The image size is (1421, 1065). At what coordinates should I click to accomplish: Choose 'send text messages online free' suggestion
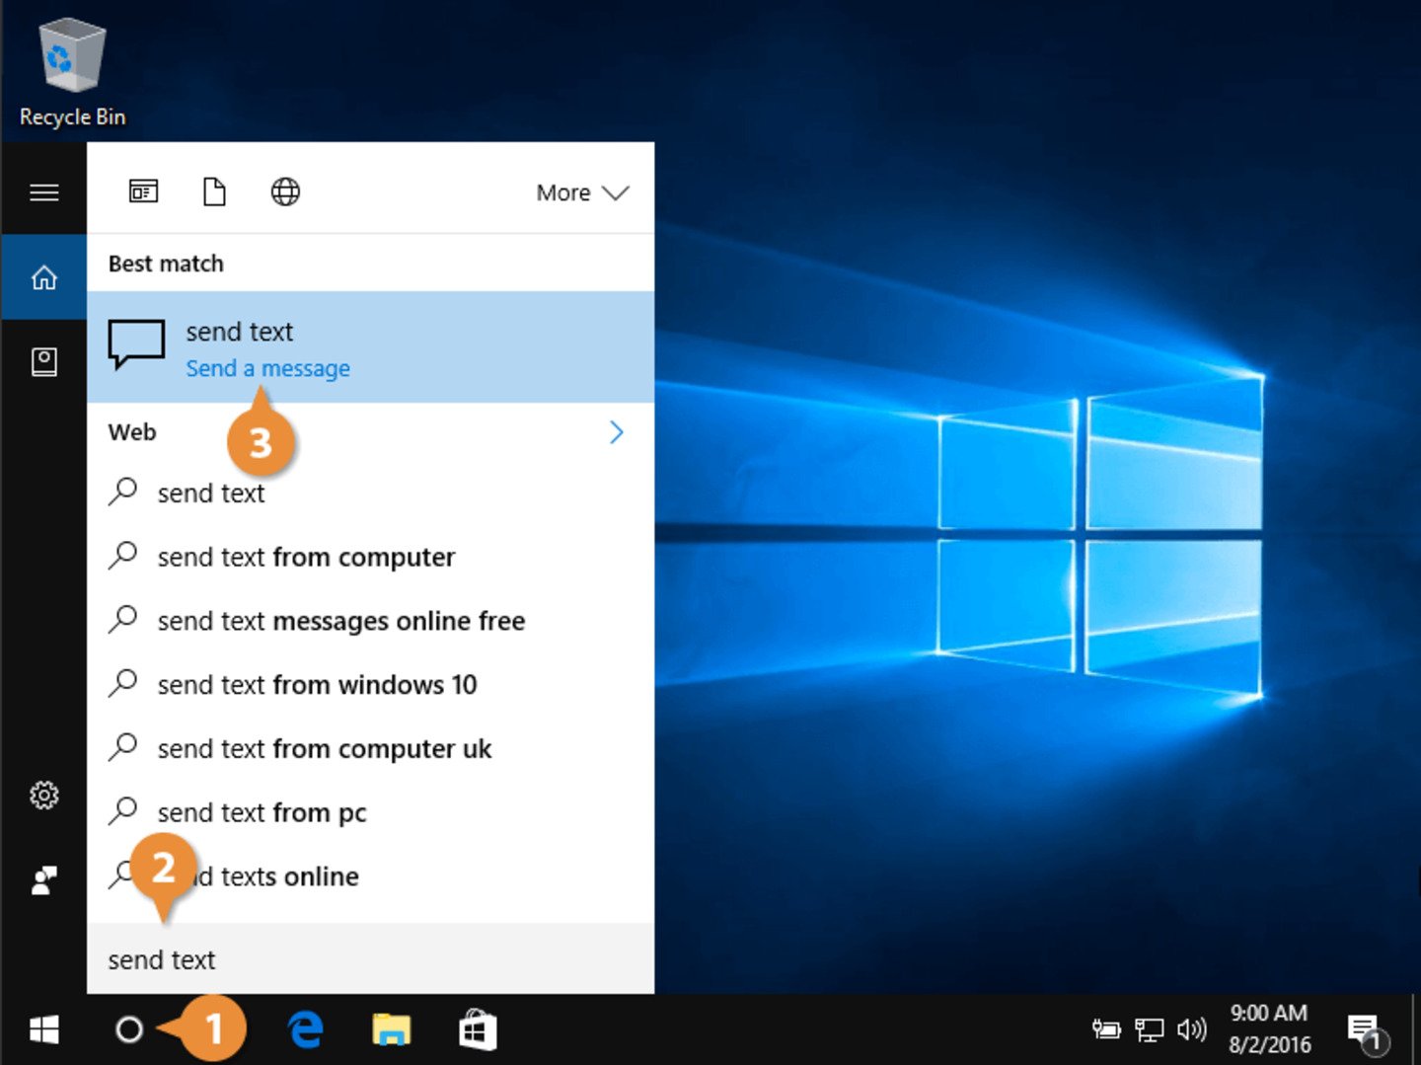pos(370,621)
